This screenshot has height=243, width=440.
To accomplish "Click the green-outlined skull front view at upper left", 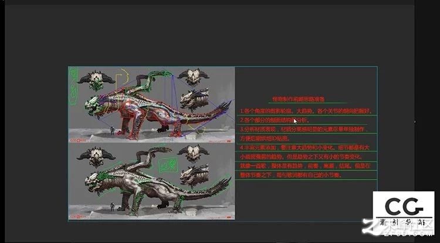I will coord(96,80).
